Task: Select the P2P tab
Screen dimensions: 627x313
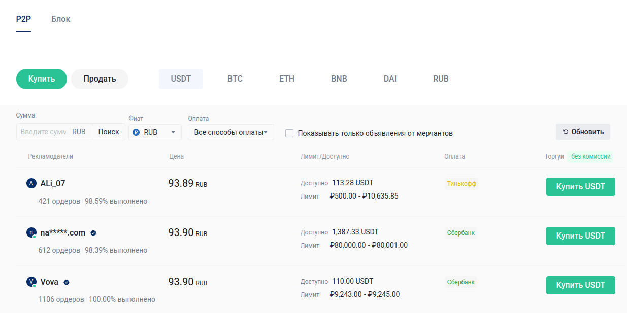Action: [x=23, y=19]
